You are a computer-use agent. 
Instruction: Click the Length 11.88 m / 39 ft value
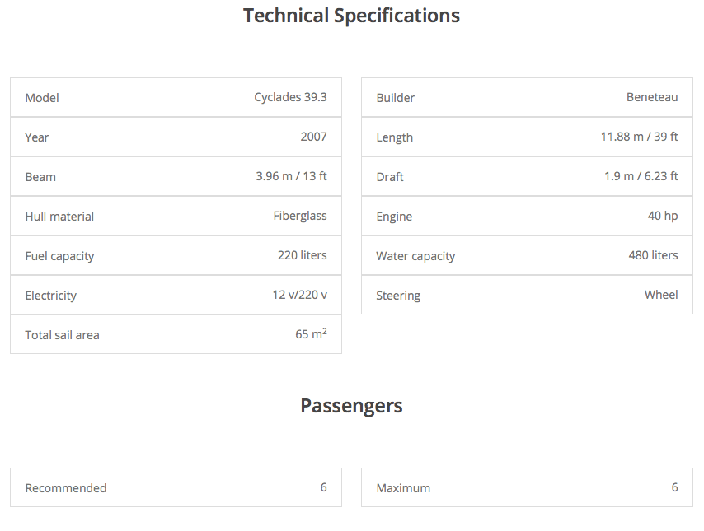coord(639,137)
